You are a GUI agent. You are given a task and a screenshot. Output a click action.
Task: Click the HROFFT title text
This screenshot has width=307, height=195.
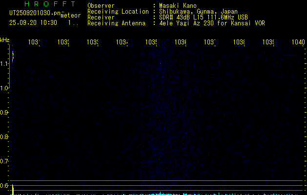coord(50,4)
